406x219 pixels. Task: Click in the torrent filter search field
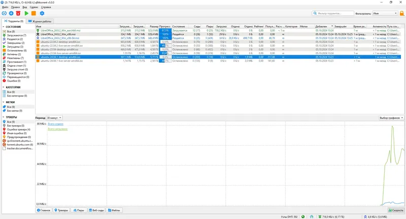pyautogui.click(x=333, y=14)
